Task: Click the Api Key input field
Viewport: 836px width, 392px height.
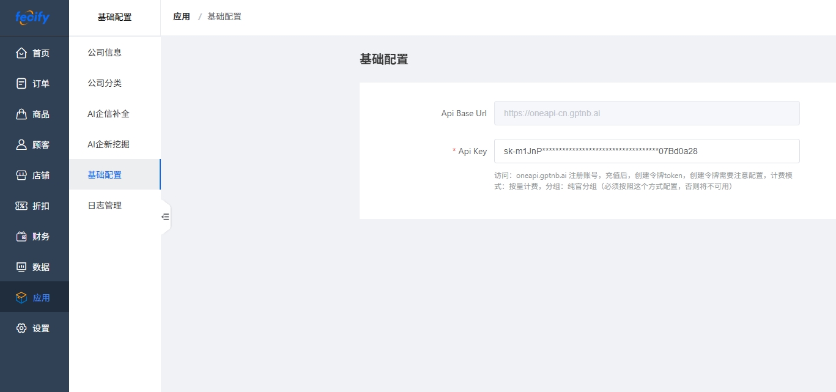Action: 646,151
